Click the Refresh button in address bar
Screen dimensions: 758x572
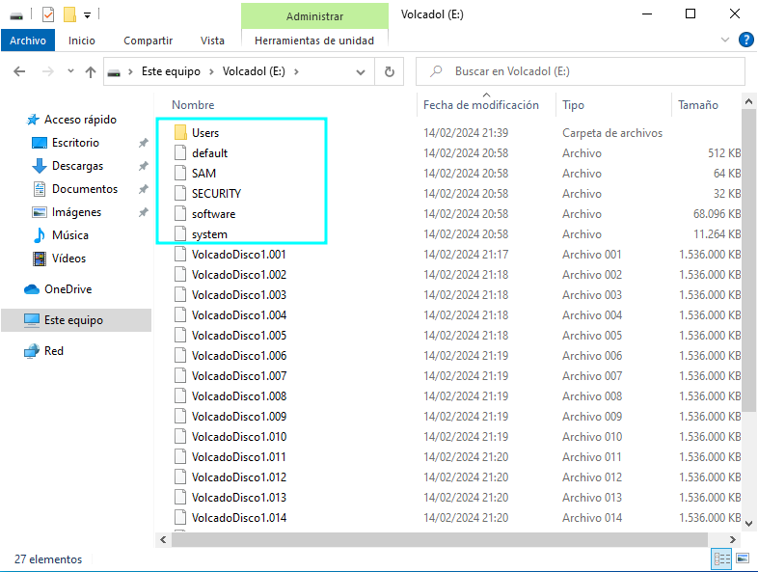click(x=389, y=71)
